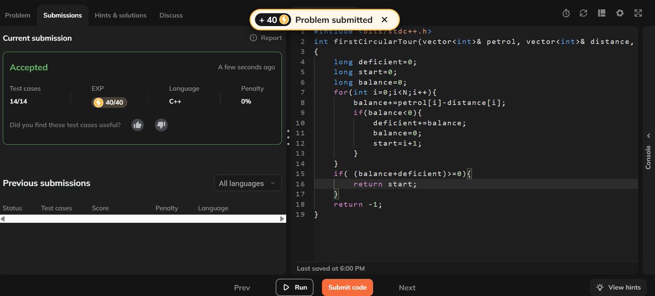Click code line "long balance=0;"

pos(371,82)
